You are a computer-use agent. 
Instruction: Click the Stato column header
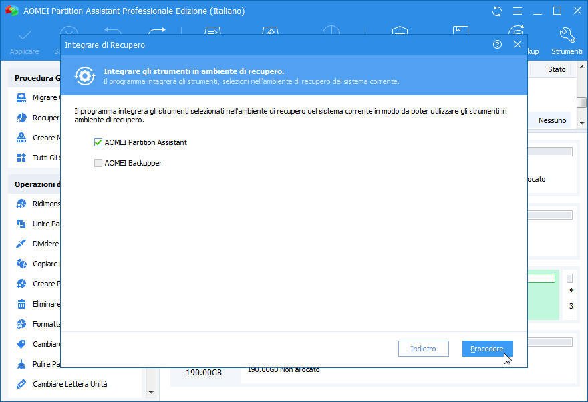click(557, 69)
